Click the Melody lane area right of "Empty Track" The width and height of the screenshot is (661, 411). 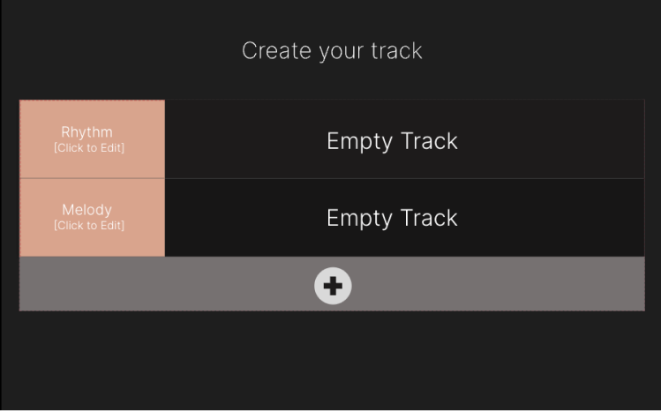pyautogui.click(x=551, y=217)
